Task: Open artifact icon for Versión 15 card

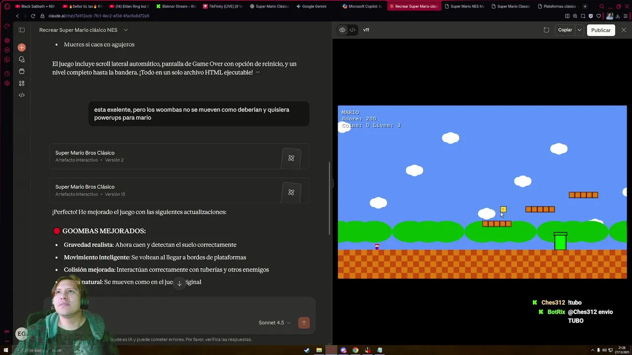Action: pos(291,192)
